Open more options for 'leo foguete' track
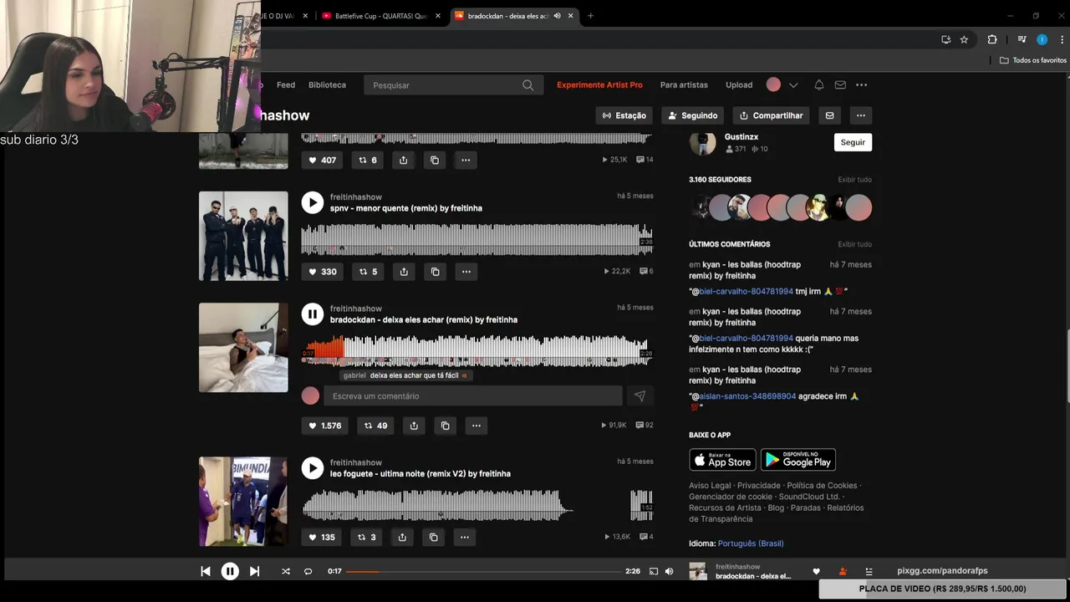 (465, 537)
